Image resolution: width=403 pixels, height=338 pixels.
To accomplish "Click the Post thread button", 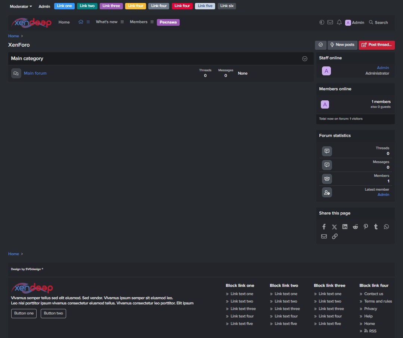I will tap(376, 45).
